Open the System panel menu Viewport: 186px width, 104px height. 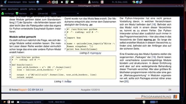(32, 2)
